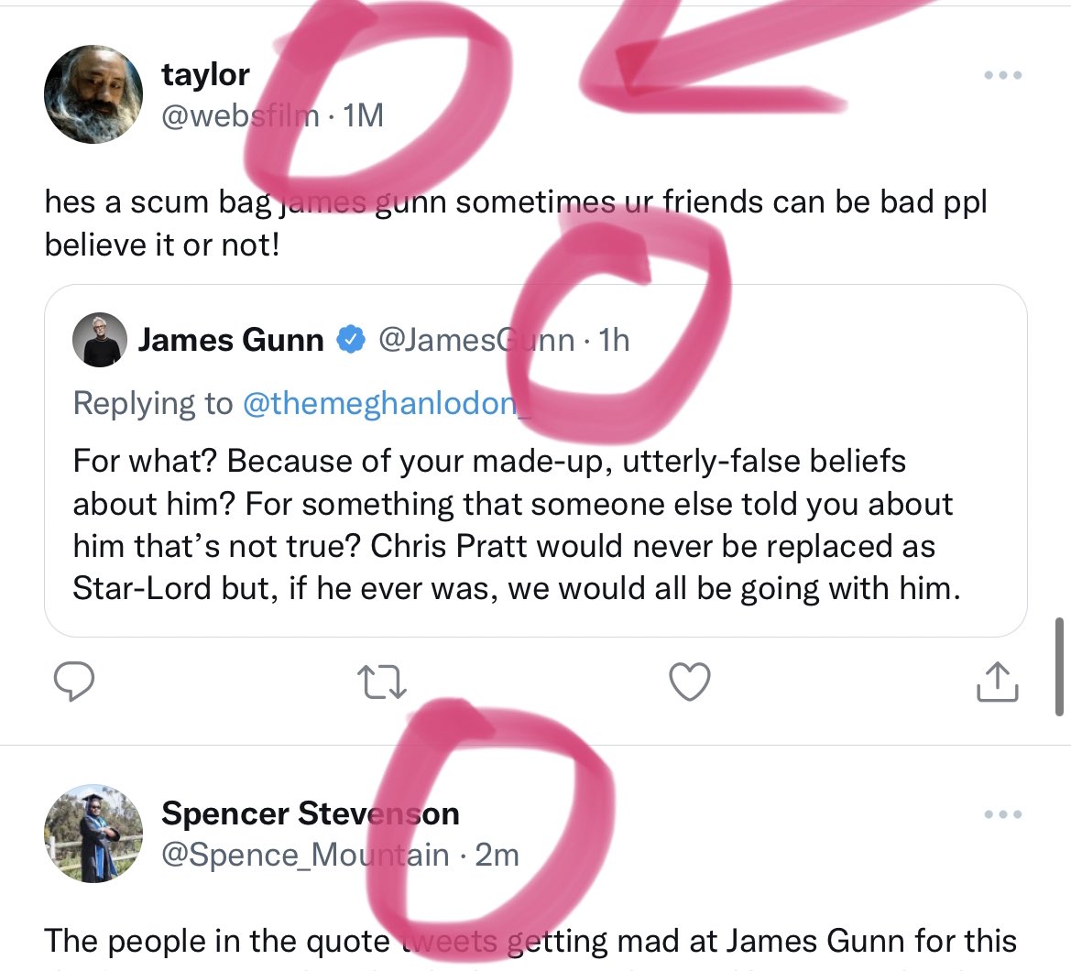The width and height of the screenshot is (1071, 971).
Task: Open the quoted James Gunn tweet body
Action: coord(516,525)
